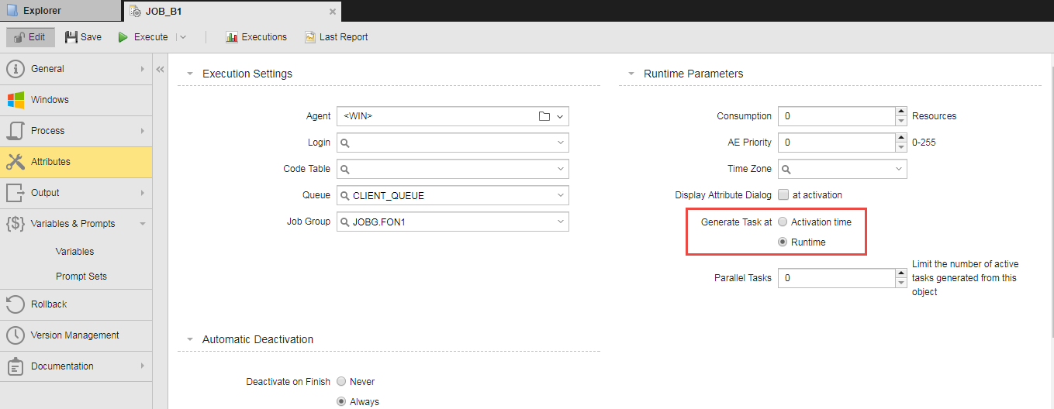
Task: Click the green Execute play icon
Action: click(123, 37)
